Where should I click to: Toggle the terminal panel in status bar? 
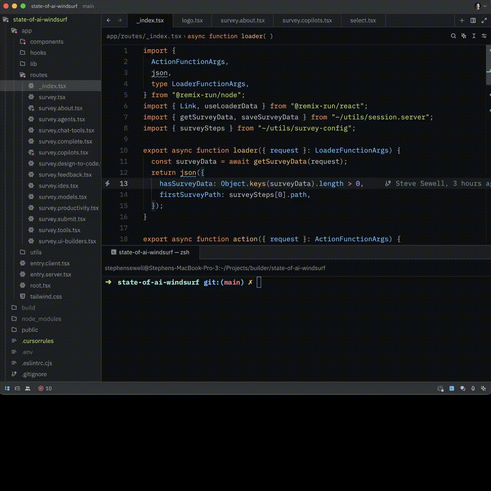coord(451,389)
